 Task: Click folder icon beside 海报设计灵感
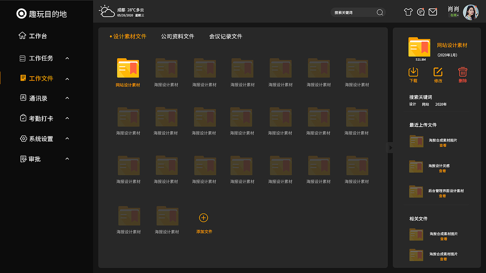[x=416, y=166]
